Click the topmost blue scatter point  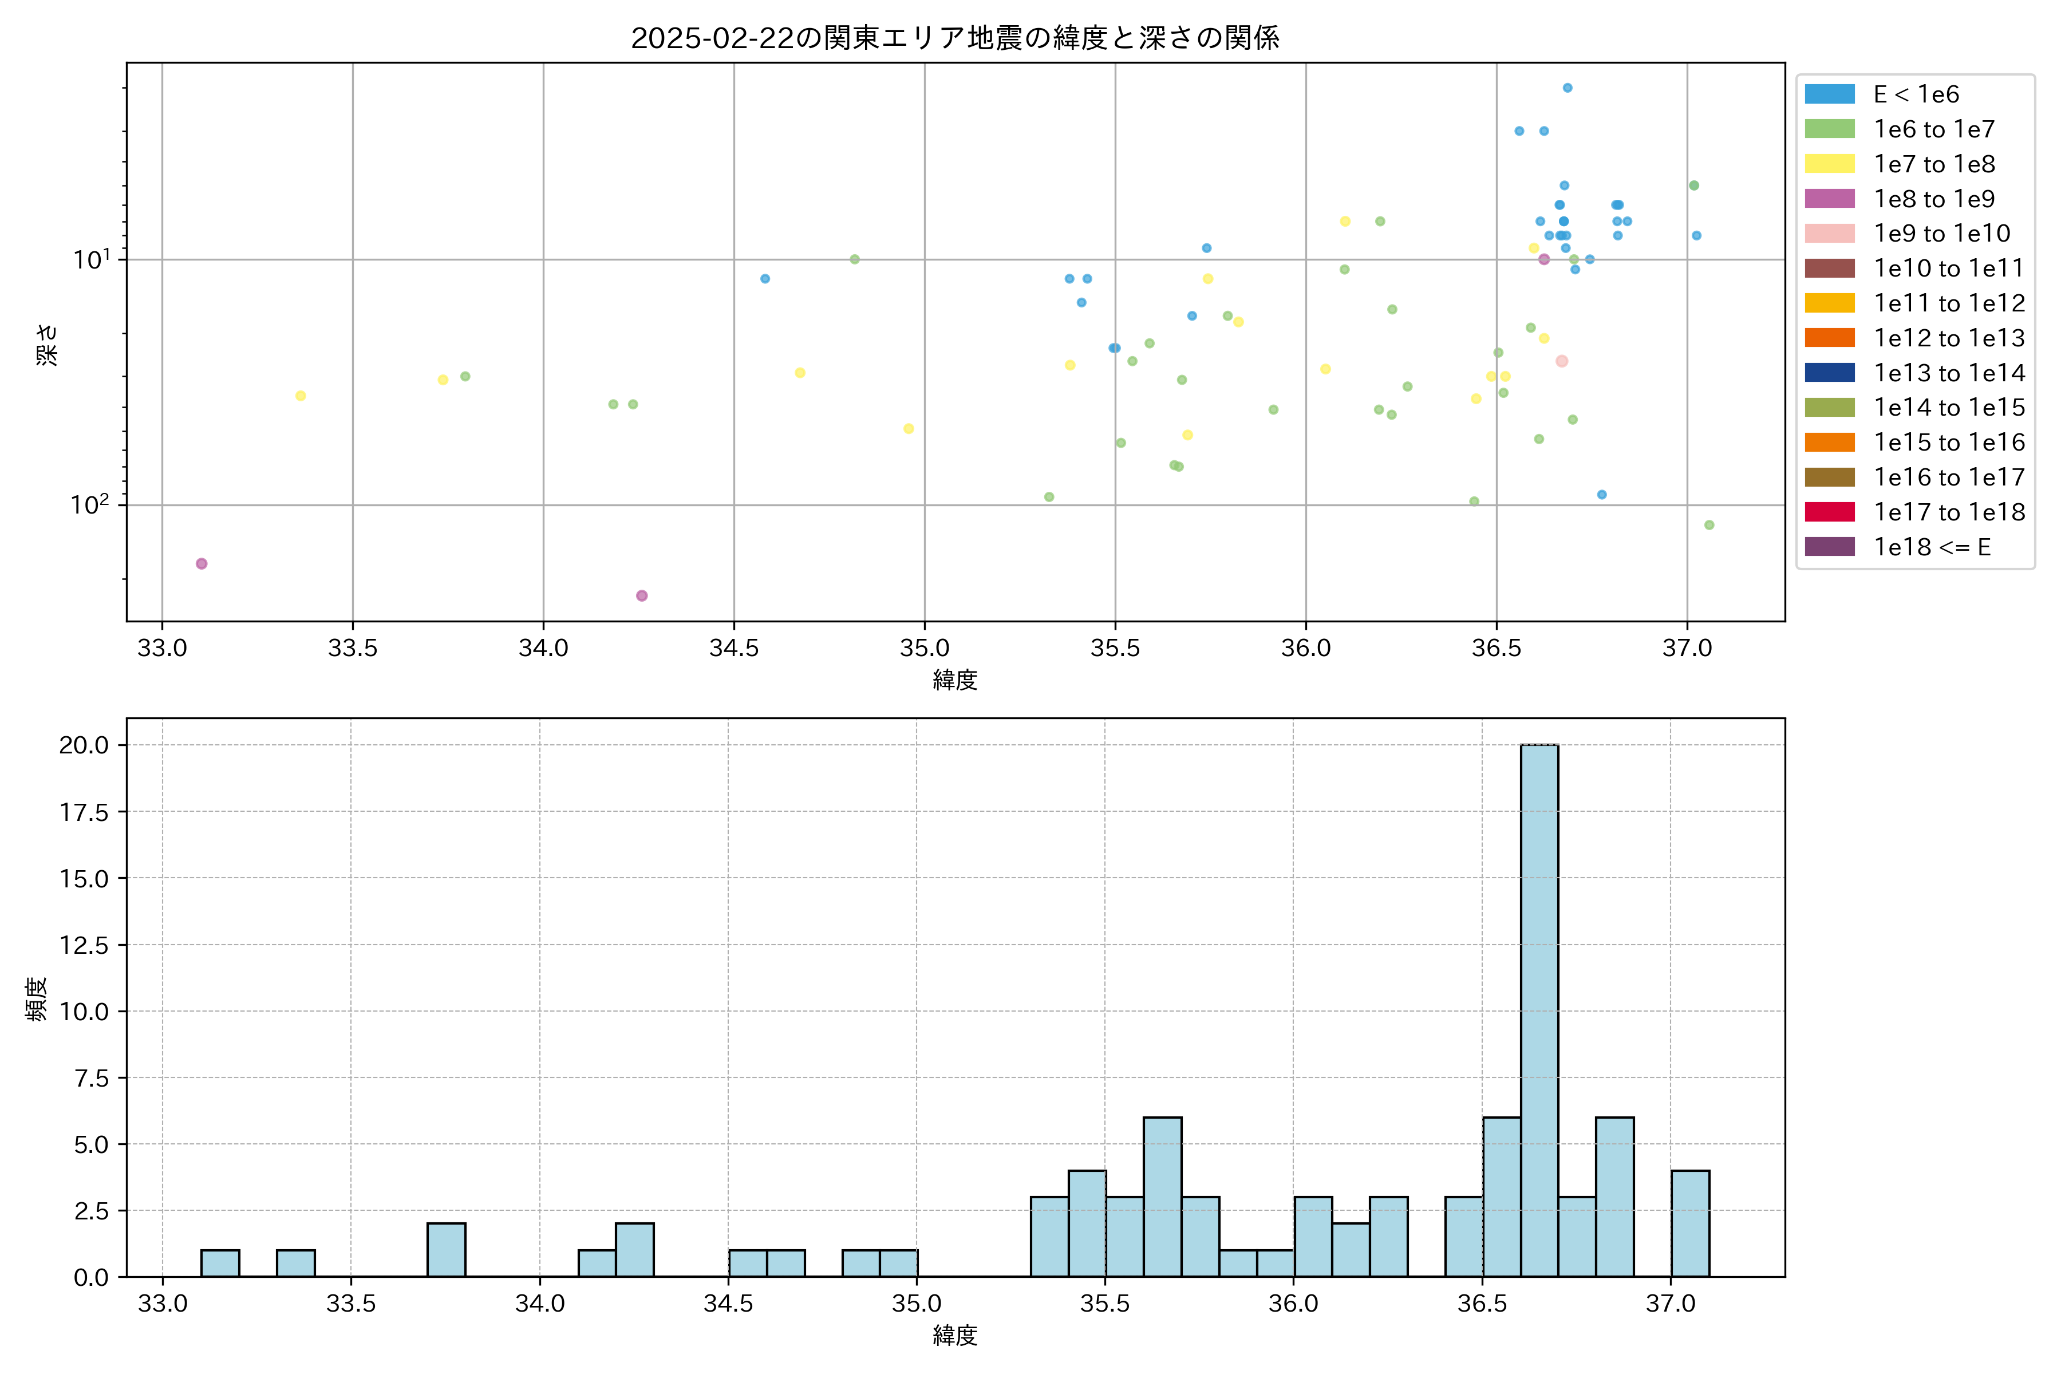click(1568, 88)
